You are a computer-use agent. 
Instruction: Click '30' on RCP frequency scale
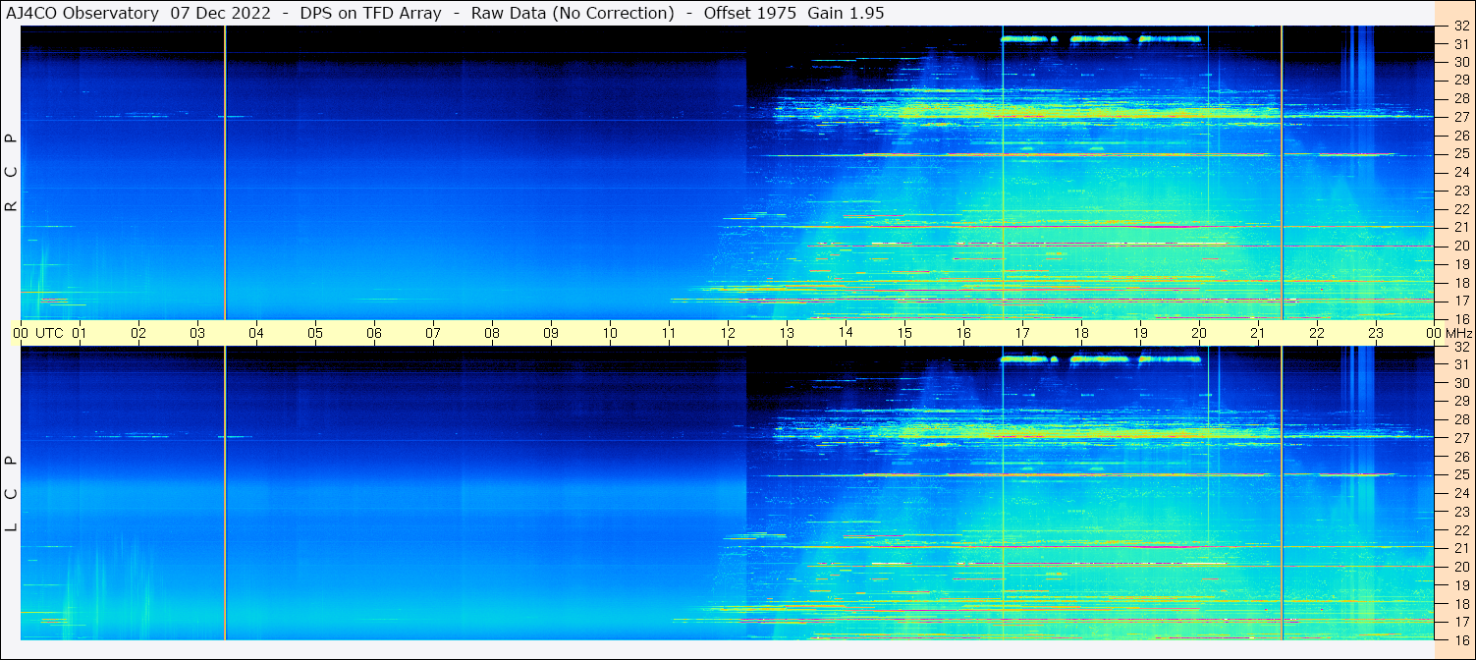[1461, 62]
